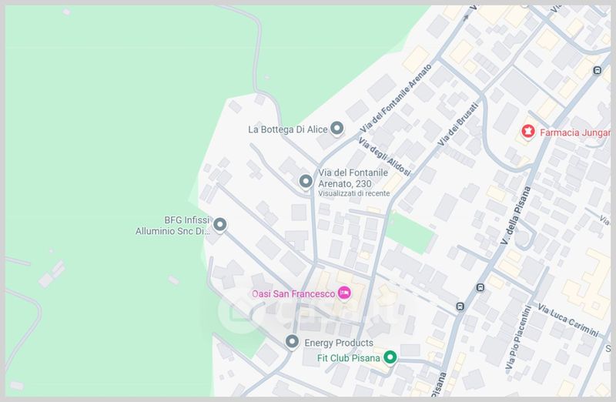Click the BFG Infissi Alluminio marker
The height and width of the screenshot is (402, 616).
point(219,225)
